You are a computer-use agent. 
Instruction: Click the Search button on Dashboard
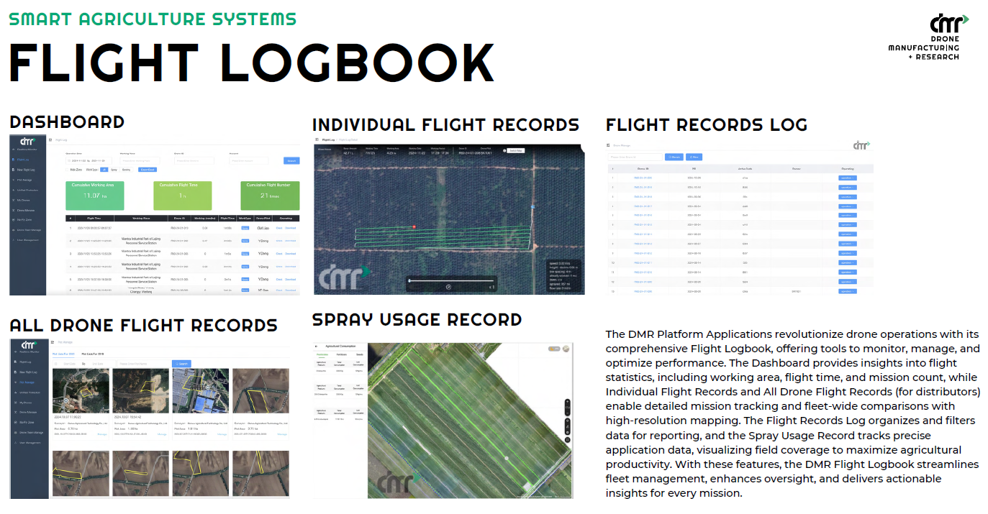tap(291, 160)
